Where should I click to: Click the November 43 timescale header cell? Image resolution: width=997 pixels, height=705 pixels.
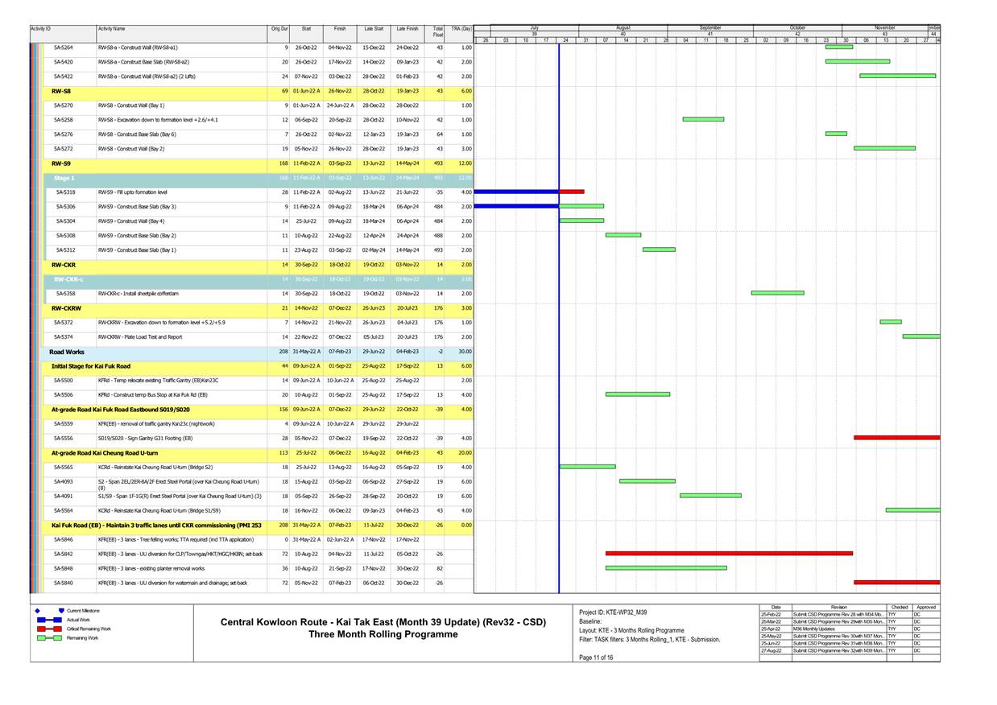(x=884, y=31)
